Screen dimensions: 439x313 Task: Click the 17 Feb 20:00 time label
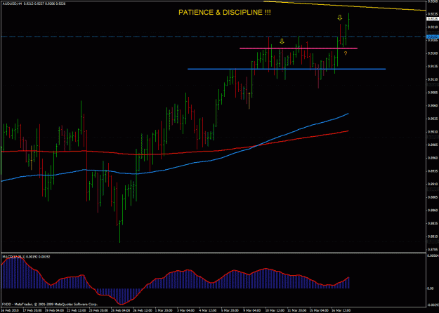point(32,310)
